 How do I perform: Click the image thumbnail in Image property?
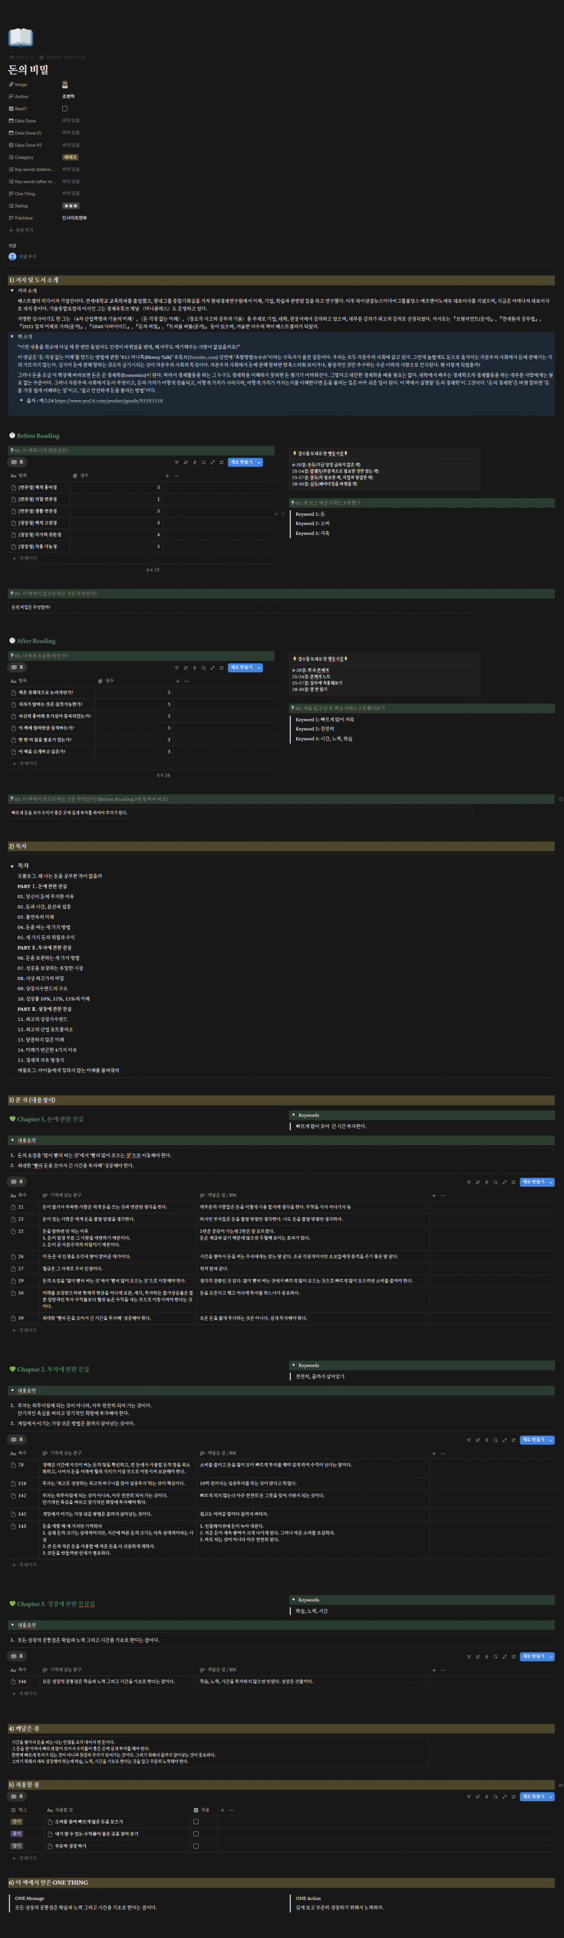[65, 84]
